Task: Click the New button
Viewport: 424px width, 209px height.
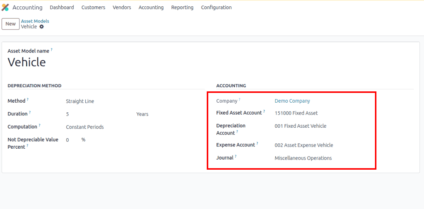Action: point(10,24)
